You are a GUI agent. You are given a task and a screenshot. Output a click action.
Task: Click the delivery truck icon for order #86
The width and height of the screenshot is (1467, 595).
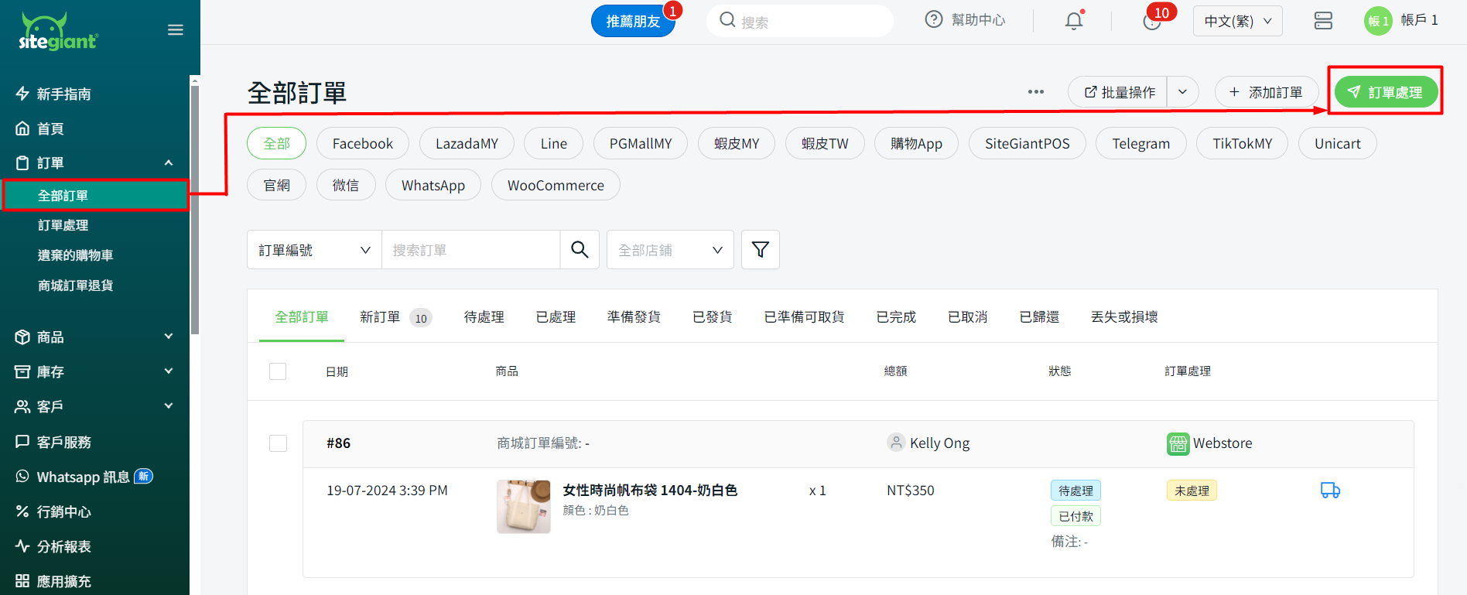pyautogui.click(x=1330, y=491)
